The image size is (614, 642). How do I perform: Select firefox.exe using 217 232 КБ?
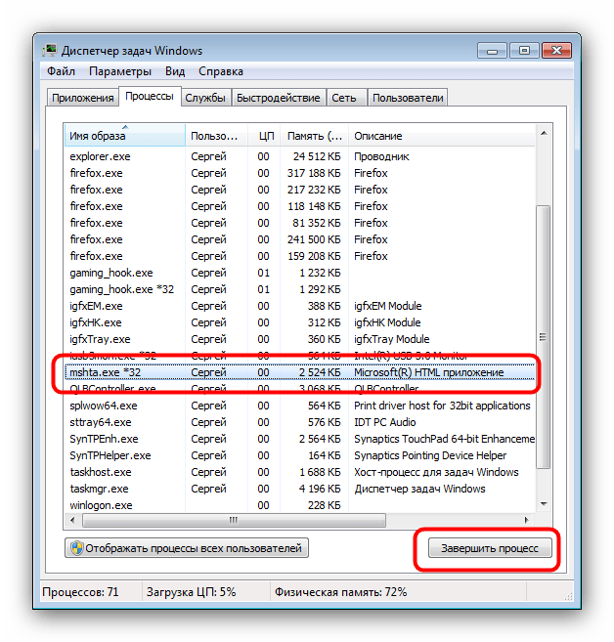click(x=299, y=190)
